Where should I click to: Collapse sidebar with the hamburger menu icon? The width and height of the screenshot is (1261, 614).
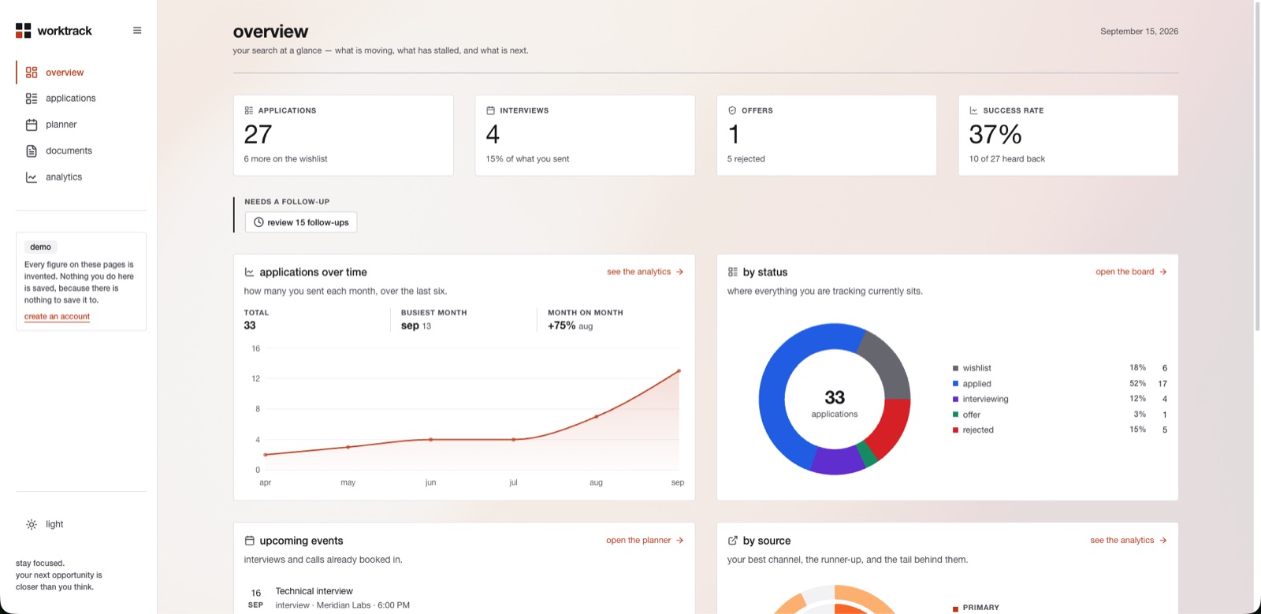[x=137, y=31]
